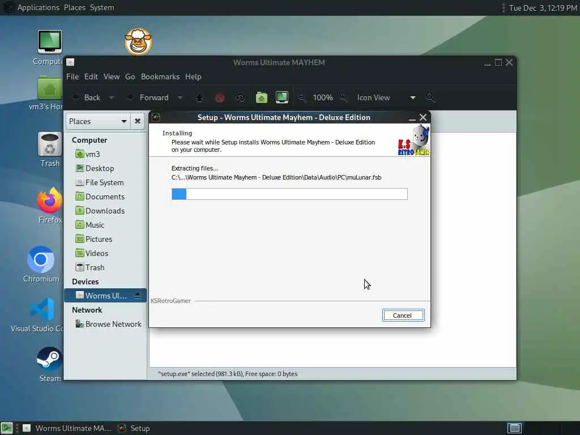Select File System in the sidebar
The height and width of the screenshot is (435, 580).
point(105,182)
